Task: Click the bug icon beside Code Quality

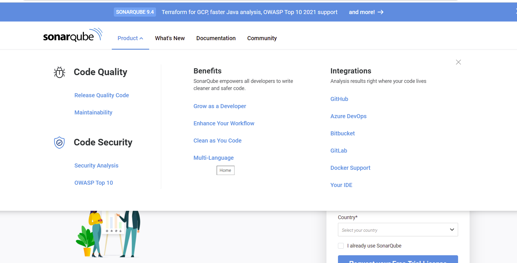Action: tap(59, 72)
